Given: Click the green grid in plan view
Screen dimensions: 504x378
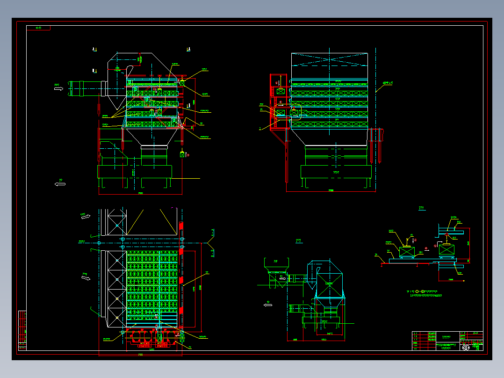Looking at the screenshot, I should click(x=152, y=286).
